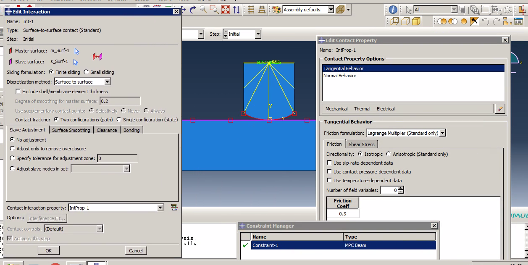Click the delete contact property option icon

[x=499, y=109]
